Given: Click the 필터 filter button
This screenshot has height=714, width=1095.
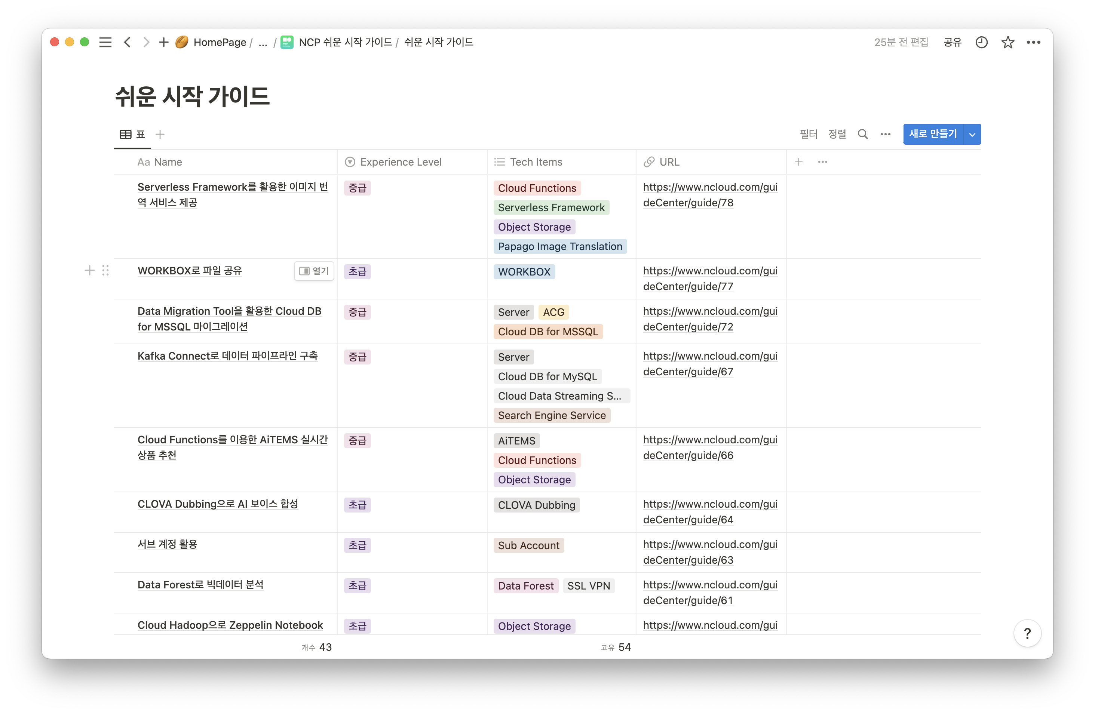Looking at the screenshot, I should (808, 134).
